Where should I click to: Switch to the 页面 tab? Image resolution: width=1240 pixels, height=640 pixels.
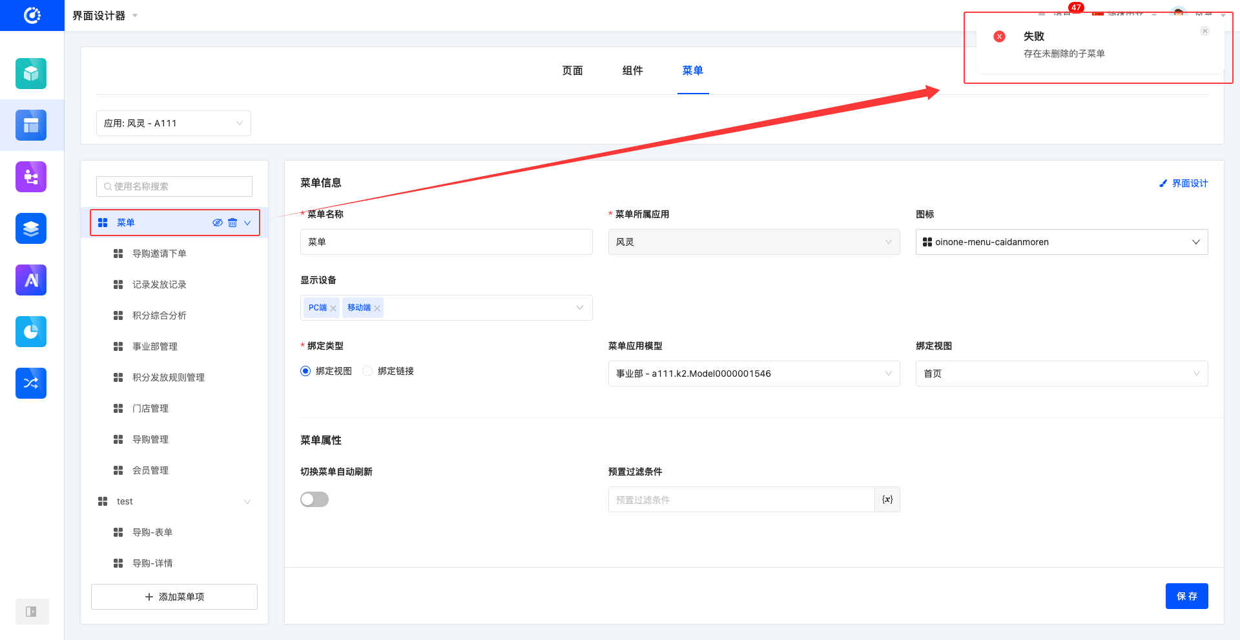[x=572, y=70]
